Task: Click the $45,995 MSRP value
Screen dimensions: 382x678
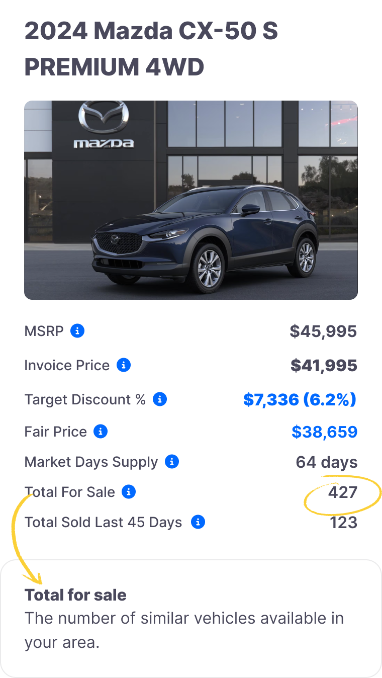Action: coord(324,331)
